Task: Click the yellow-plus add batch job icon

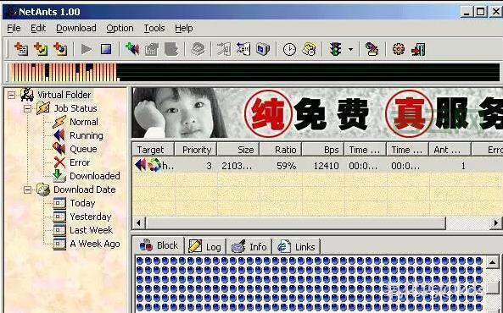Action: pyautogui.click(x=41, y=49)
